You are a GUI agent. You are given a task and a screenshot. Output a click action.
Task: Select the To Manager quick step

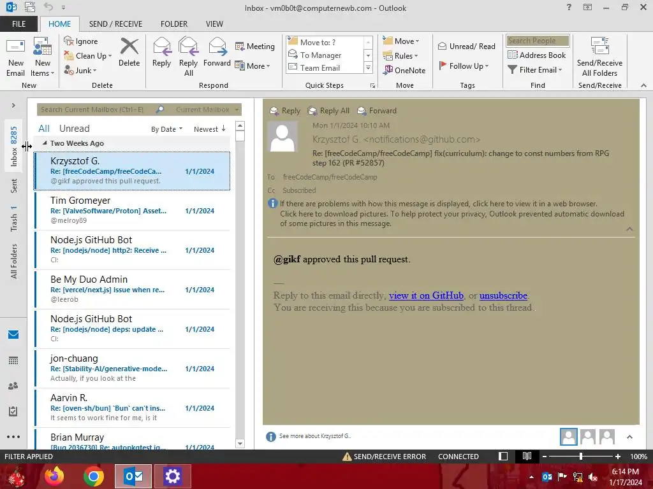[324, 55]
